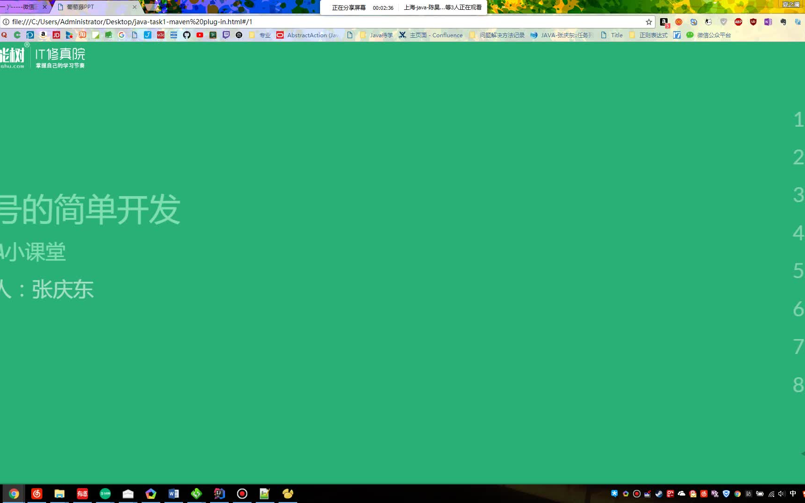The height and width of the screenshot is (503, 805).
Task: Open the uBlock Origin extension
Action: [x=753, y=22]
